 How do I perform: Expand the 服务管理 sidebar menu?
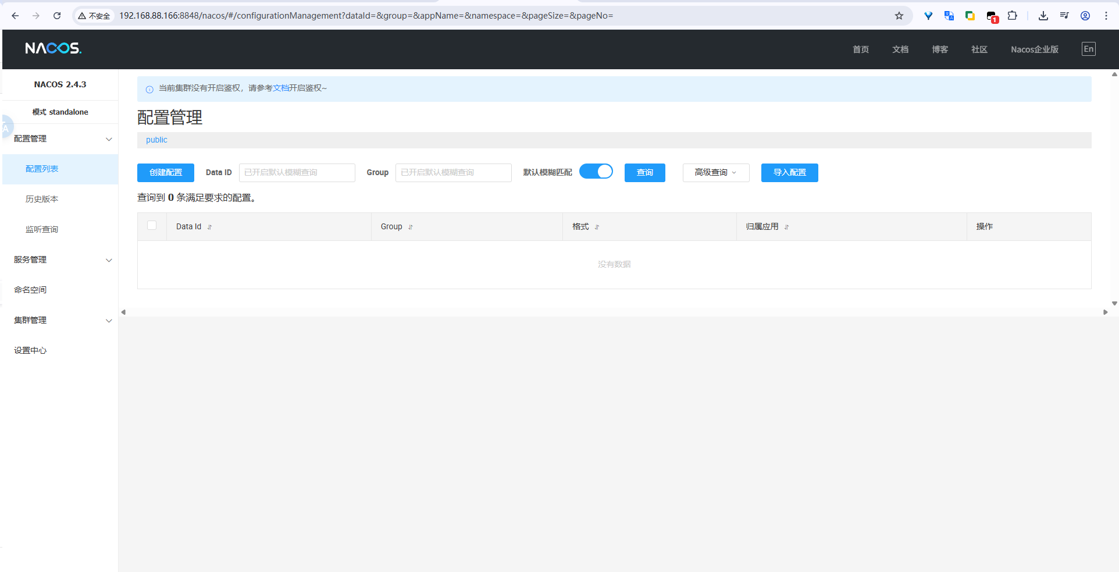pyautogui.click(x=109, y=260)
